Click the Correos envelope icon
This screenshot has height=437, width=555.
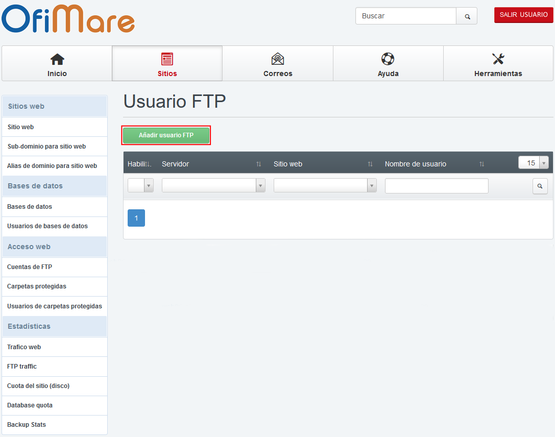pyautogui.click(x=278, y=59)
